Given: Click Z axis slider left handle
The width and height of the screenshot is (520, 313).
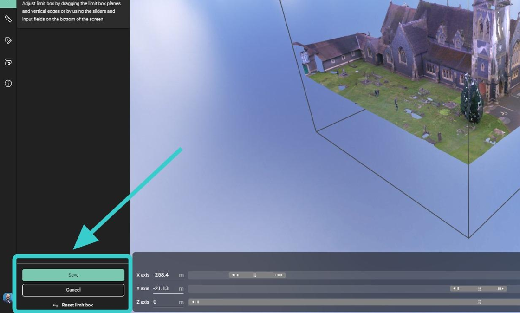Looking at the screenshot, I should pos(195,302).
